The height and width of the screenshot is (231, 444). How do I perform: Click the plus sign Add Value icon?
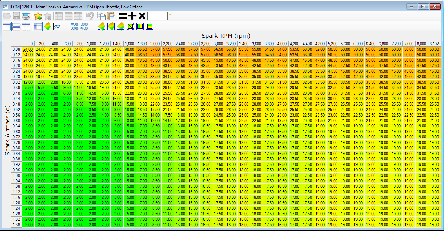click(132, 16)
